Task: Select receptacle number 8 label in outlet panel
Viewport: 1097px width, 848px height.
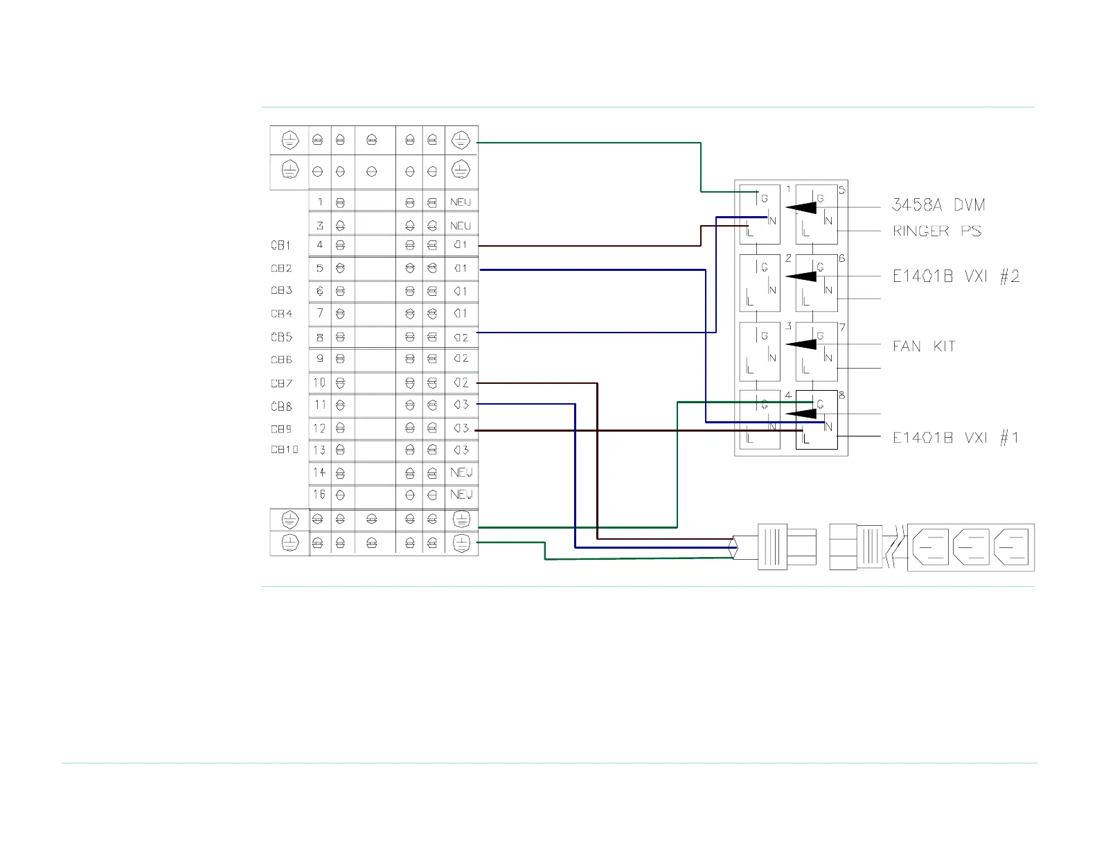Action: click(x=842, y=396)
